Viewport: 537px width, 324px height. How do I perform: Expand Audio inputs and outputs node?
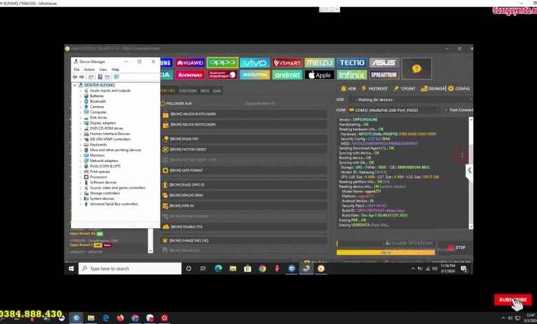[x=81, y=90]
